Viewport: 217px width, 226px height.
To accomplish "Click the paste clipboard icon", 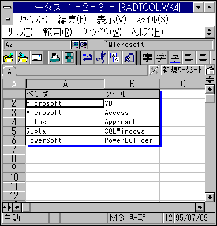I will coord(129,58).
